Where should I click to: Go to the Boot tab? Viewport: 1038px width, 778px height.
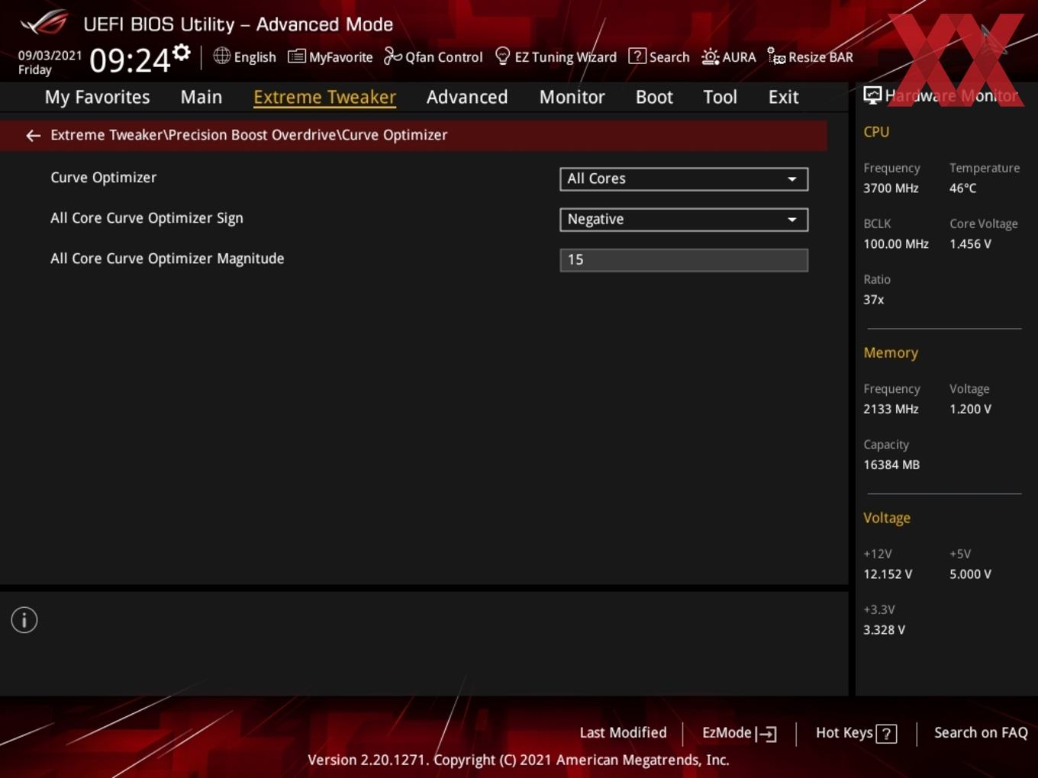pyautogui.click(x=654, y=97)
